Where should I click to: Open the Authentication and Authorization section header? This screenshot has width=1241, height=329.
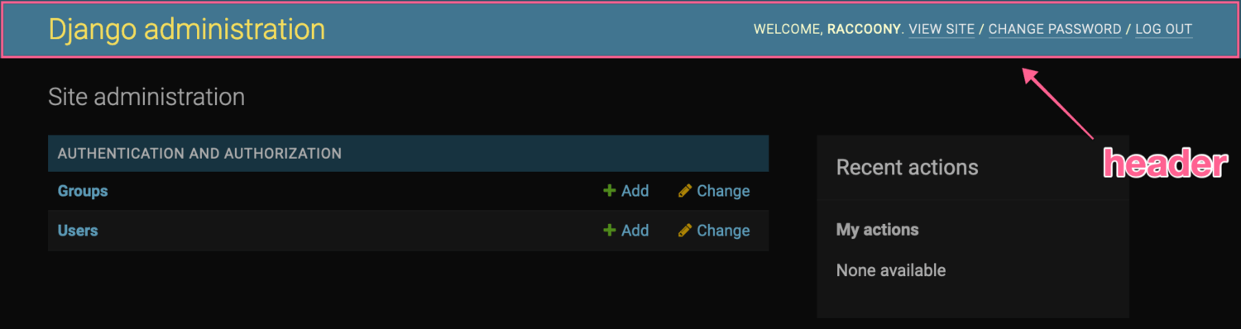[x=199, y=154]
